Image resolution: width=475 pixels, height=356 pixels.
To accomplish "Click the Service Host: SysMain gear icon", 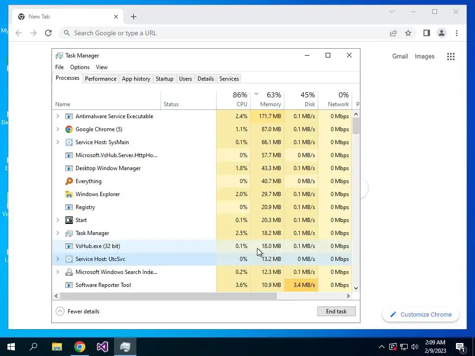I will pyautogui.click(x=69, y=142).
